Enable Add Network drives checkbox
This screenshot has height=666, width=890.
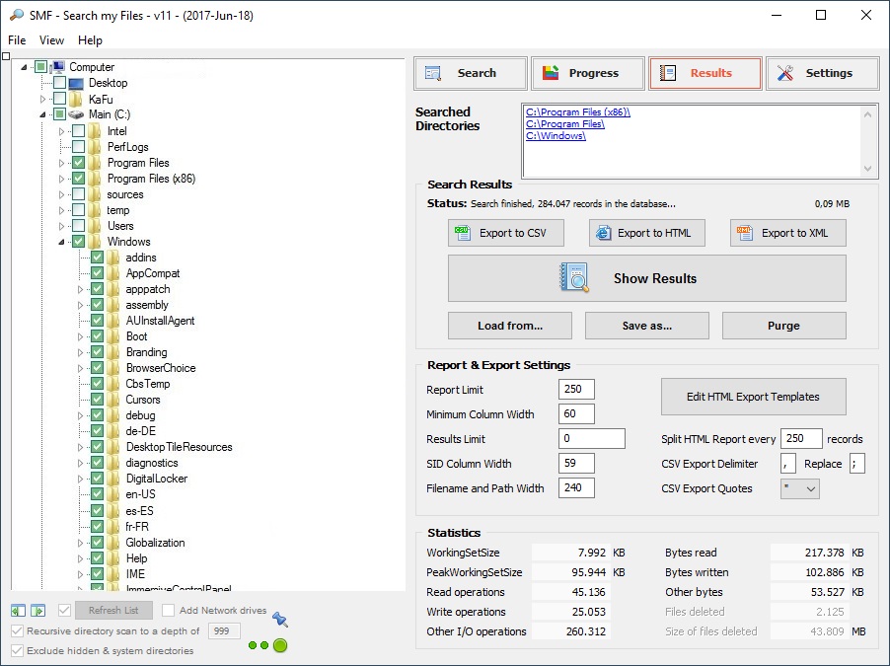[169, 611]
